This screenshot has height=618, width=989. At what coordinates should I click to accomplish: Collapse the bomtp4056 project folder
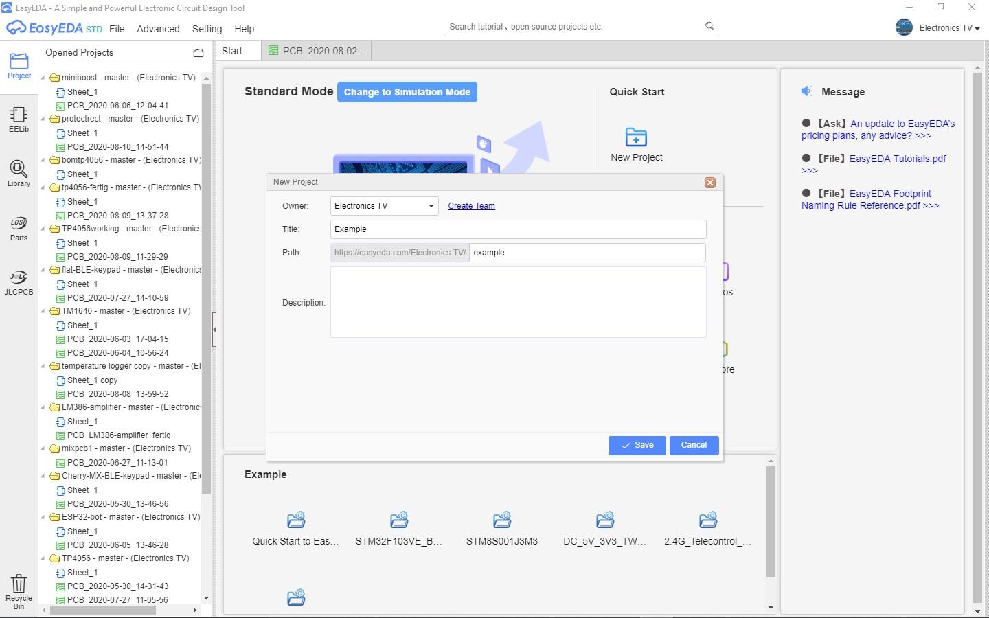point(43,160)
